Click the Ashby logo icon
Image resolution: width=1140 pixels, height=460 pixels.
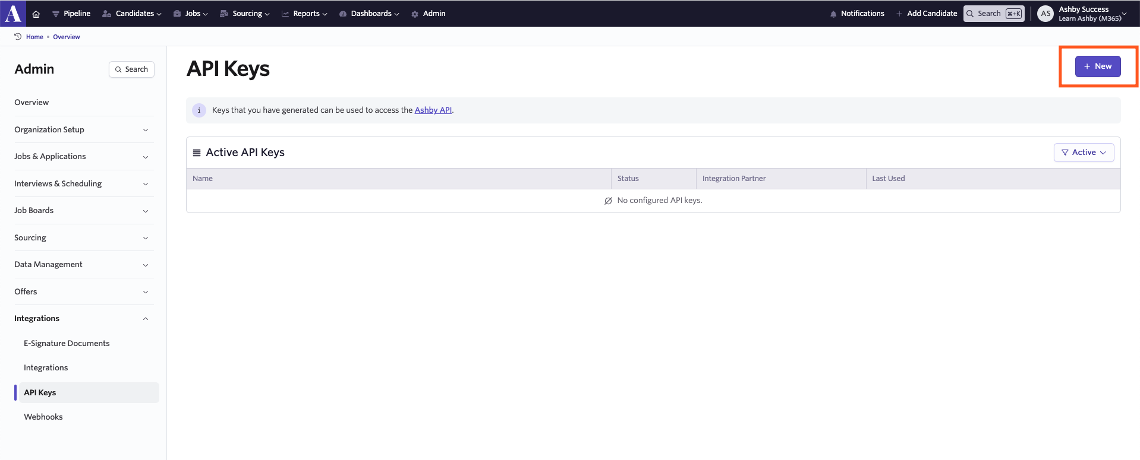tap(12, 13)
